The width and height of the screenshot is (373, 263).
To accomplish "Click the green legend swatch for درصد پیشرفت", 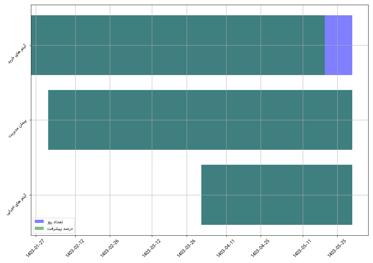I will tap(39, 228).
